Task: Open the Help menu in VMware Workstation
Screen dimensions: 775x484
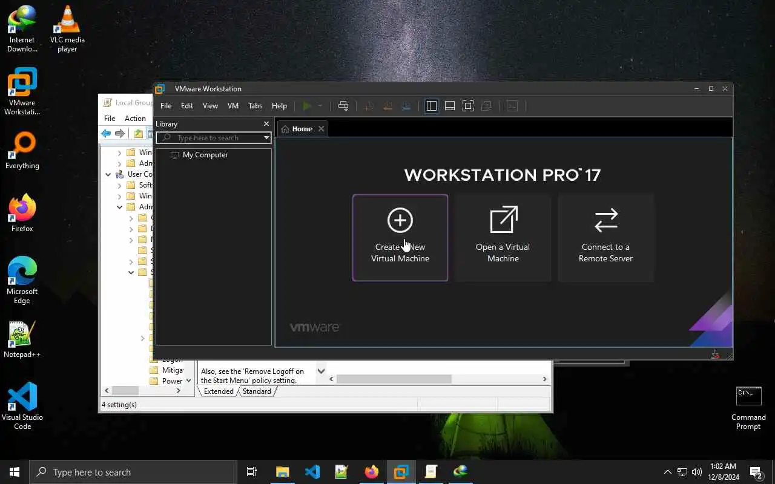Action: pos(279,106)
